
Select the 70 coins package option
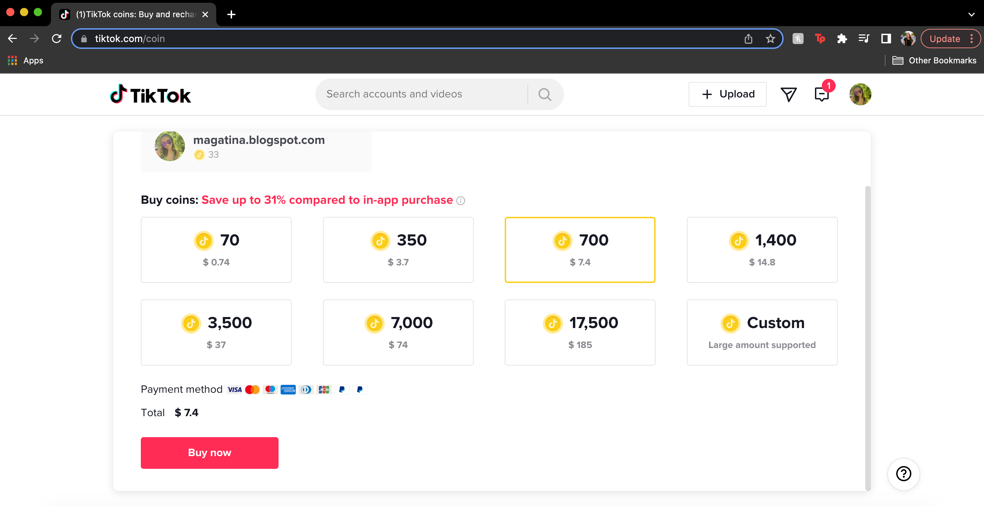tap(216, 249)
